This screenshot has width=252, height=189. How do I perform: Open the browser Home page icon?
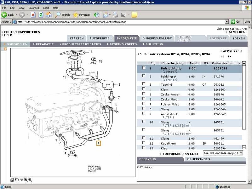[x=49, y=15]
